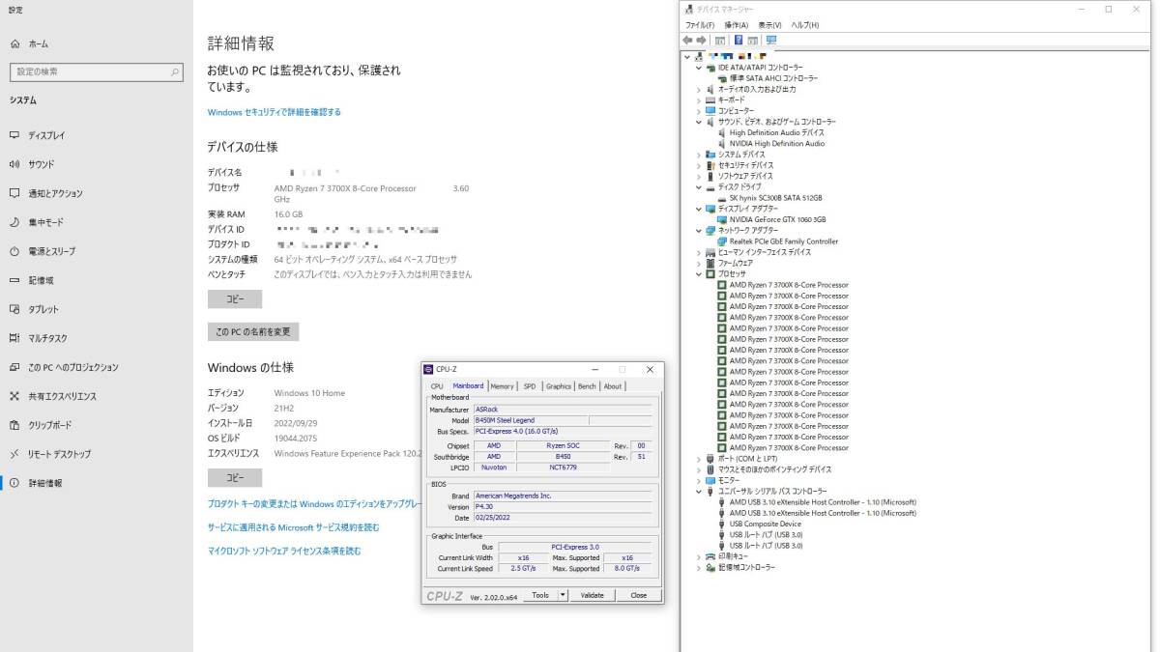Collapse the プロセッサ node
The image size is (1160, 652).
point(699,274)
